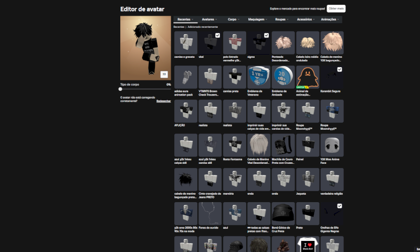420x252 pixels.
Task: Open the Corpo tab
Action: coord(234,19)
